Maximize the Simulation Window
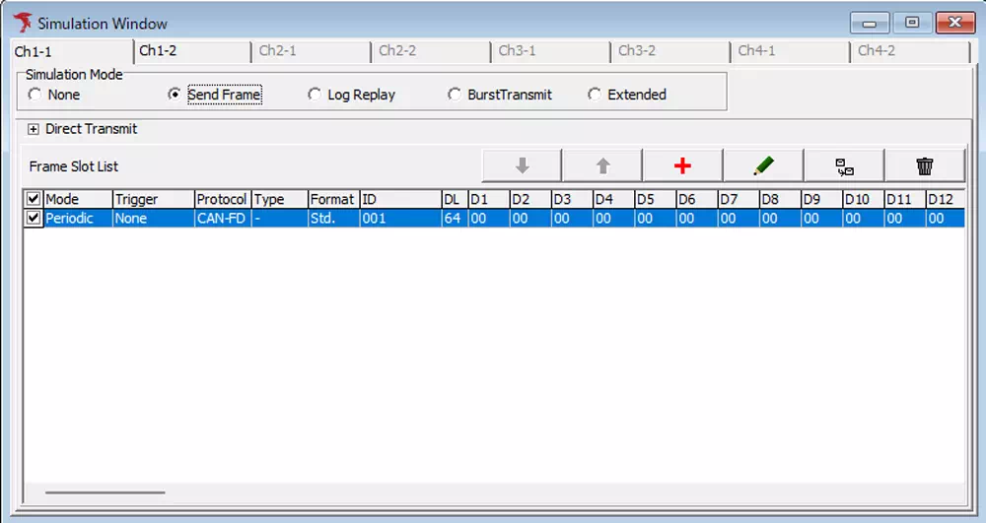The height and width of the screenshot is (523, 986). click(912, 23)
